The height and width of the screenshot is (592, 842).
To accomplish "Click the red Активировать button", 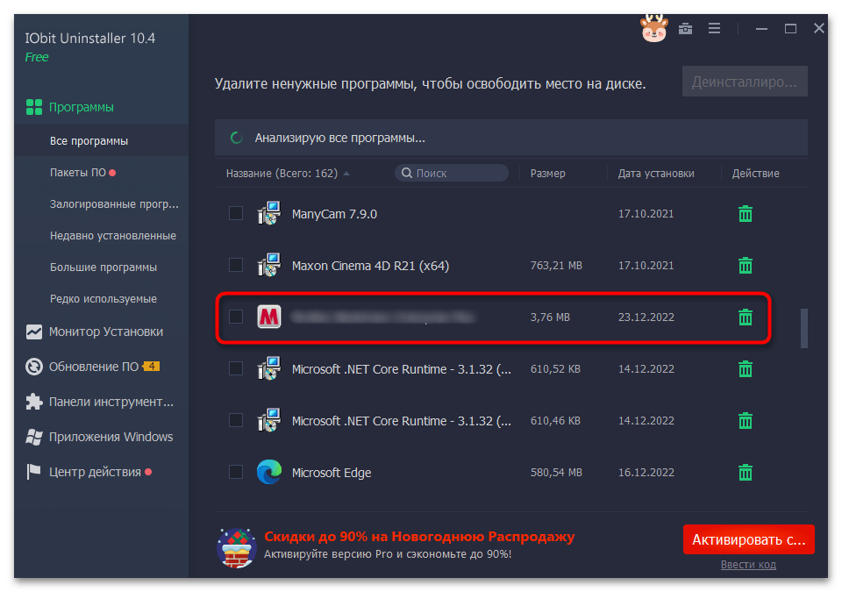I will [x=748, y=539].
